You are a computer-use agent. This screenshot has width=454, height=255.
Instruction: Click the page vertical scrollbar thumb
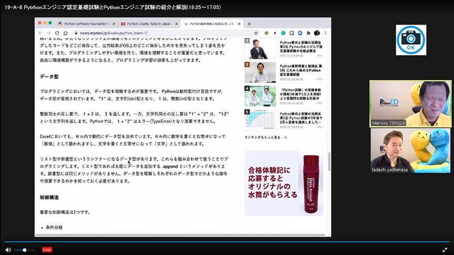[329, 161]
